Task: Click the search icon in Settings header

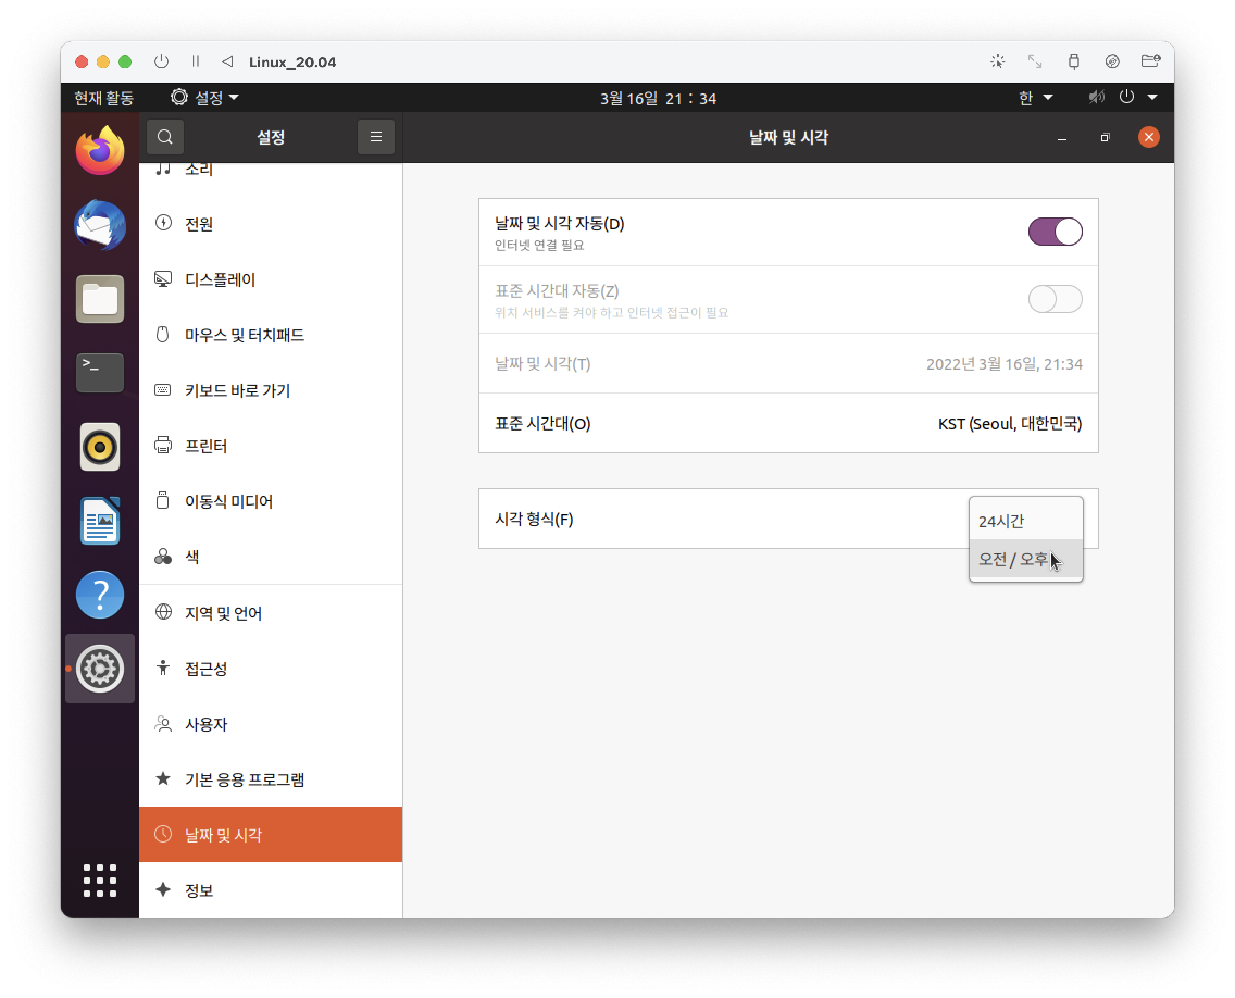Action: [165, 137]
